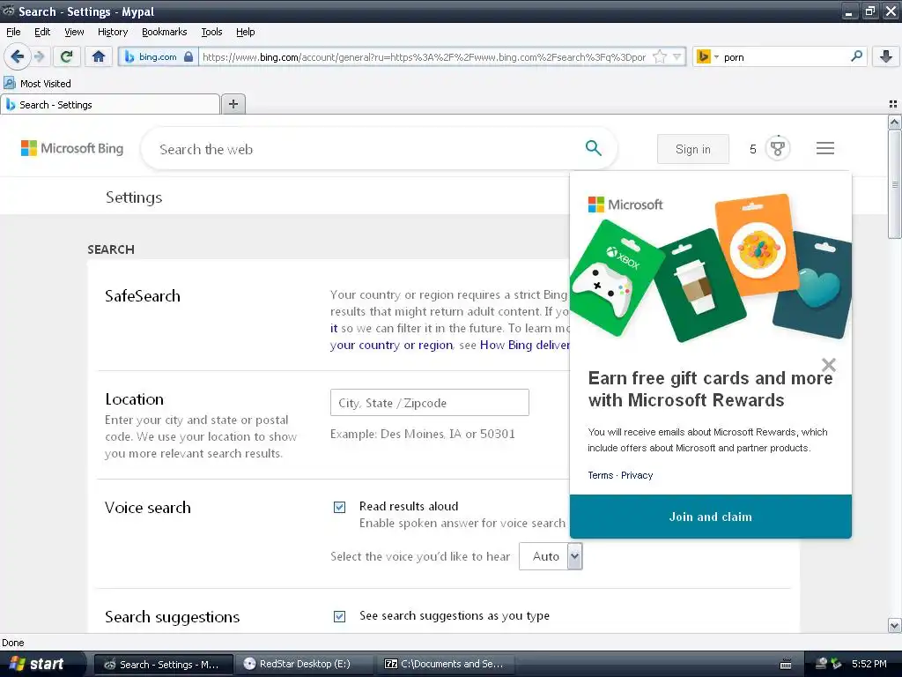
Task: Close the Microsoft Rewards popup
Action: tap(828, 365)
